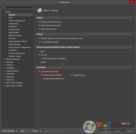Expand the Data Management tree node

click(4, 59)
